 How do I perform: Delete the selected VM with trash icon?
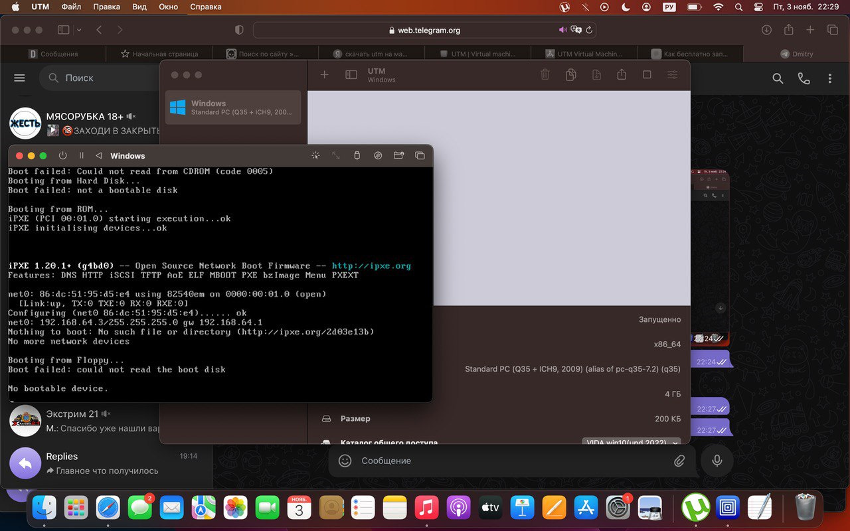click(x=545, y=75)
